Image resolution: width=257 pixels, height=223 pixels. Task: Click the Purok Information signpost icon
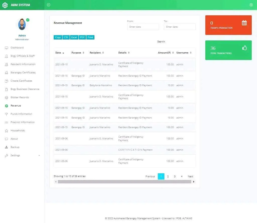click(6, 114)
